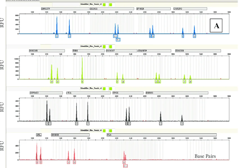This screenshot has width=239, height=168.
Task: Click allele label 12 under D18S51
Action: [161, 124]
